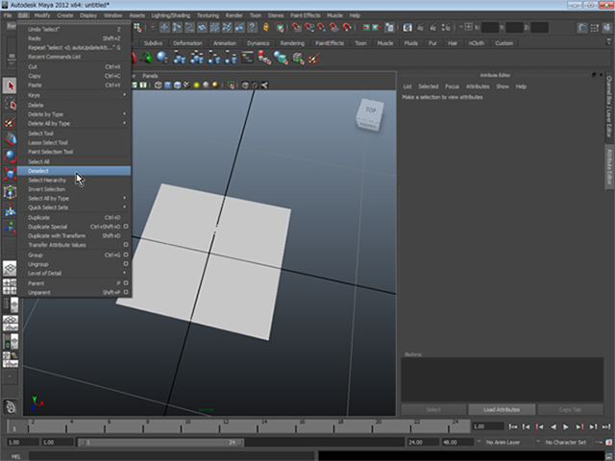Choose the Rotate tool sphere icon

click(x=10, y=157)
